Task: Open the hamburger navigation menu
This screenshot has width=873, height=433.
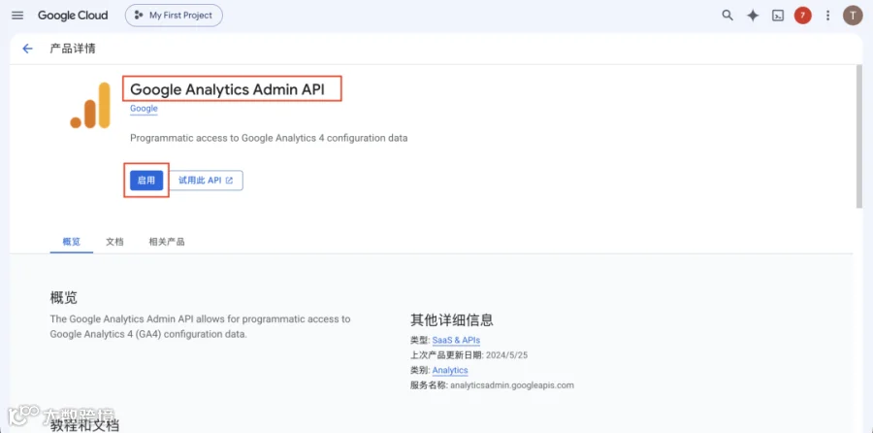Action: 17,16
